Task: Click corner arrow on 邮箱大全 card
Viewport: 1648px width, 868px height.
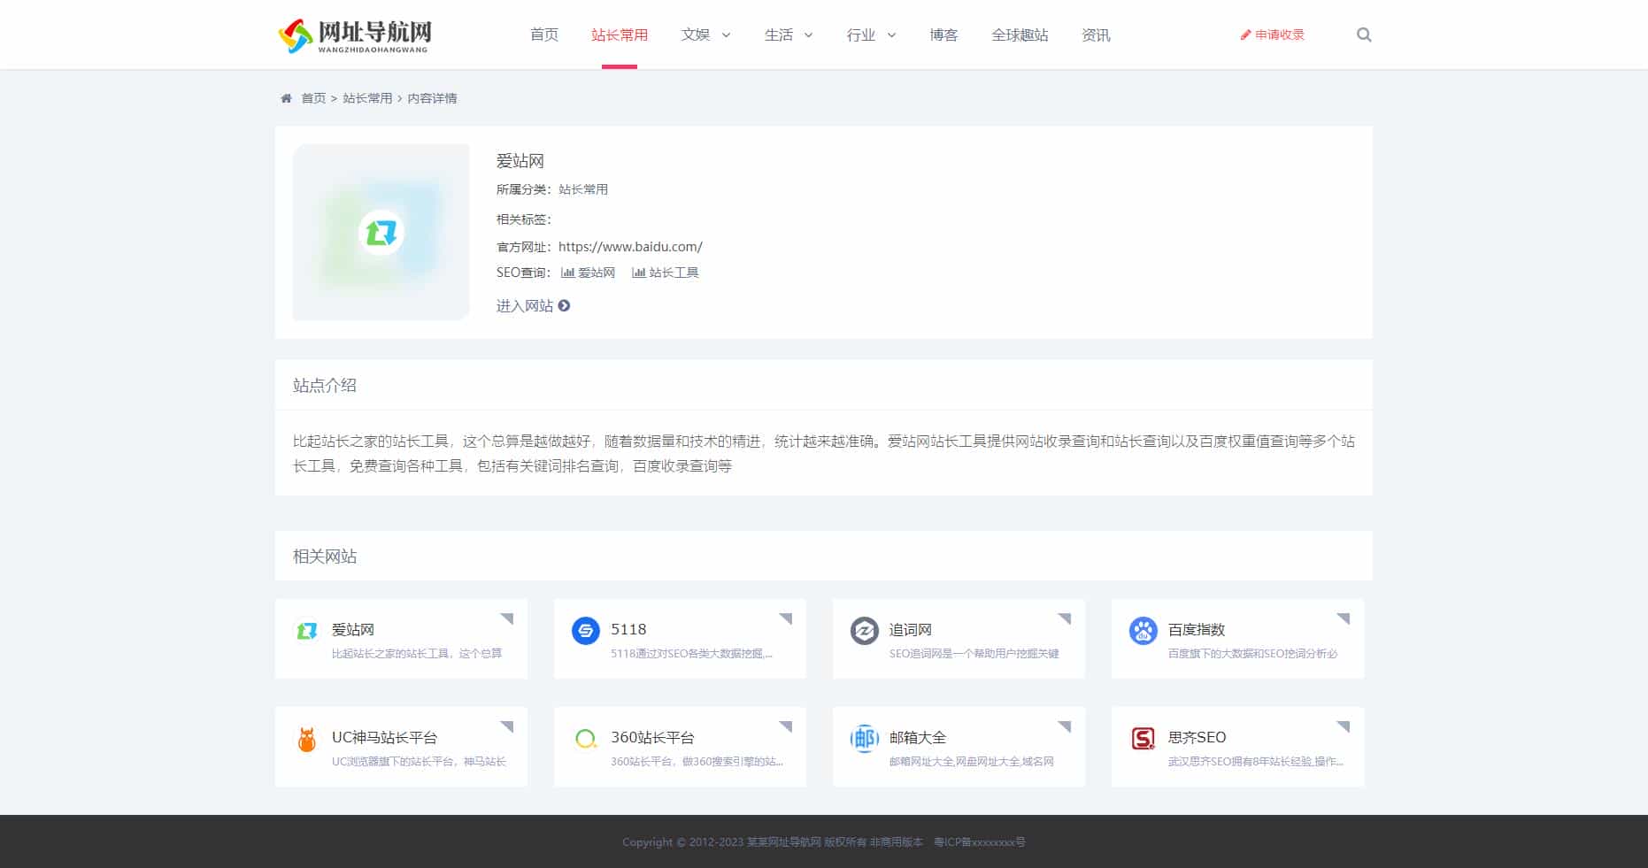Action: [x=1066, y=726]
